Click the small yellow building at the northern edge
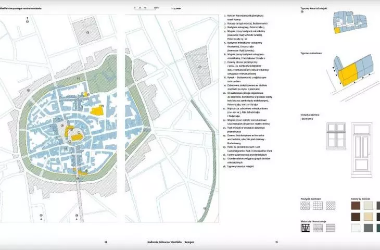The height and width of the screenshot is (250, 380). click(x=85, y=94)
